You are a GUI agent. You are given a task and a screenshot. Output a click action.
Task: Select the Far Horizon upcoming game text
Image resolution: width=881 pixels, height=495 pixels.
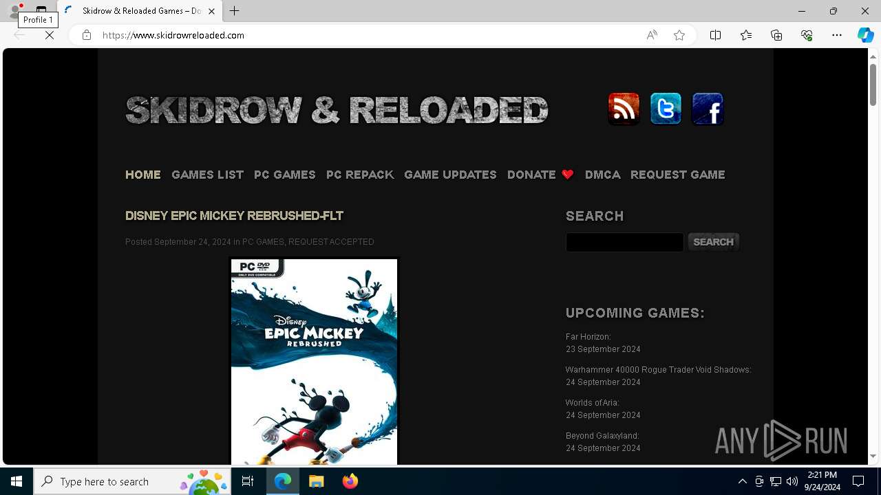click(588, 337)
